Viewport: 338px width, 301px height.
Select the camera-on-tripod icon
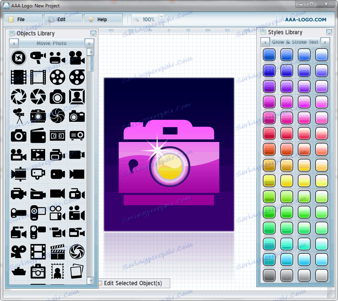click(x=19, y=116)
